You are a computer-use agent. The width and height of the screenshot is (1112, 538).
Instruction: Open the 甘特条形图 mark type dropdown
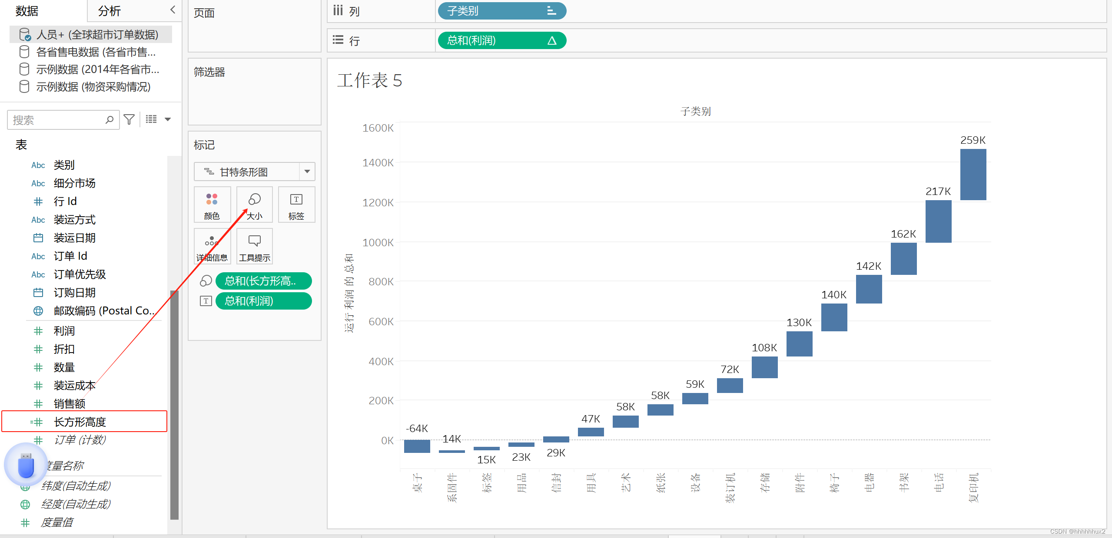pos(307,172)
